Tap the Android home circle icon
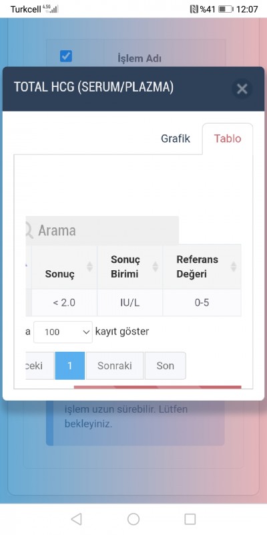This screenshot has height=535, width=267. point(133,519)
